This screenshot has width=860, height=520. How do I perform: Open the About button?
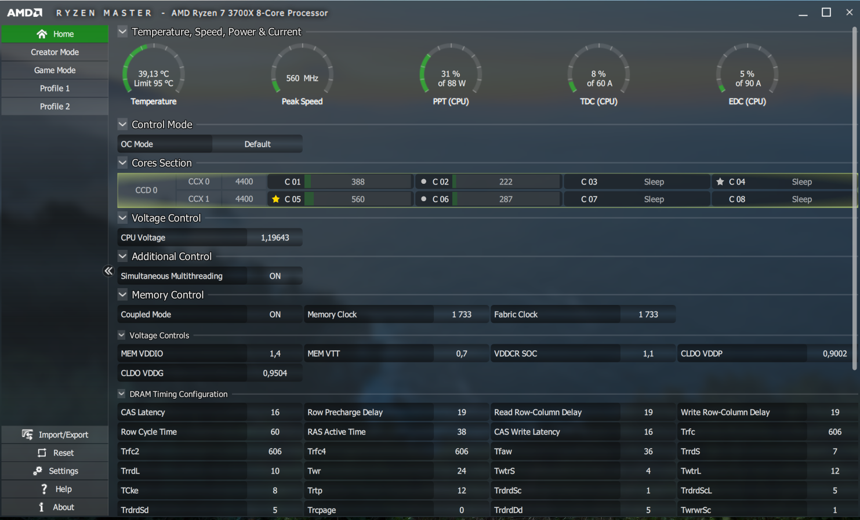tap(55, 507)
